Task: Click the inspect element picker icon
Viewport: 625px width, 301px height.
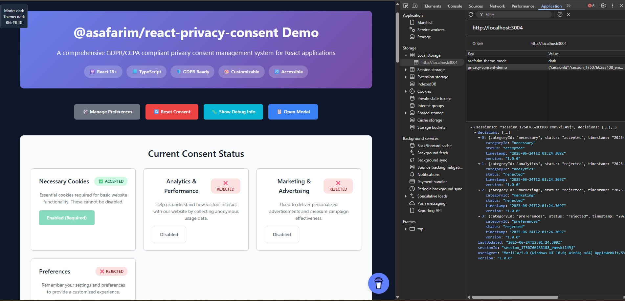Action: pos(406,6)
